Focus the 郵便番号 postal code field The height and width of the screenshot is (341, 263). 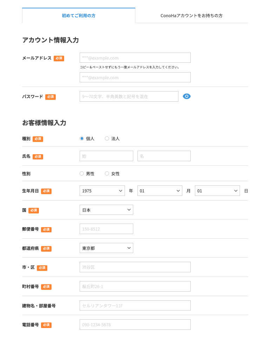pyautogui.click(x=106, y=229)
